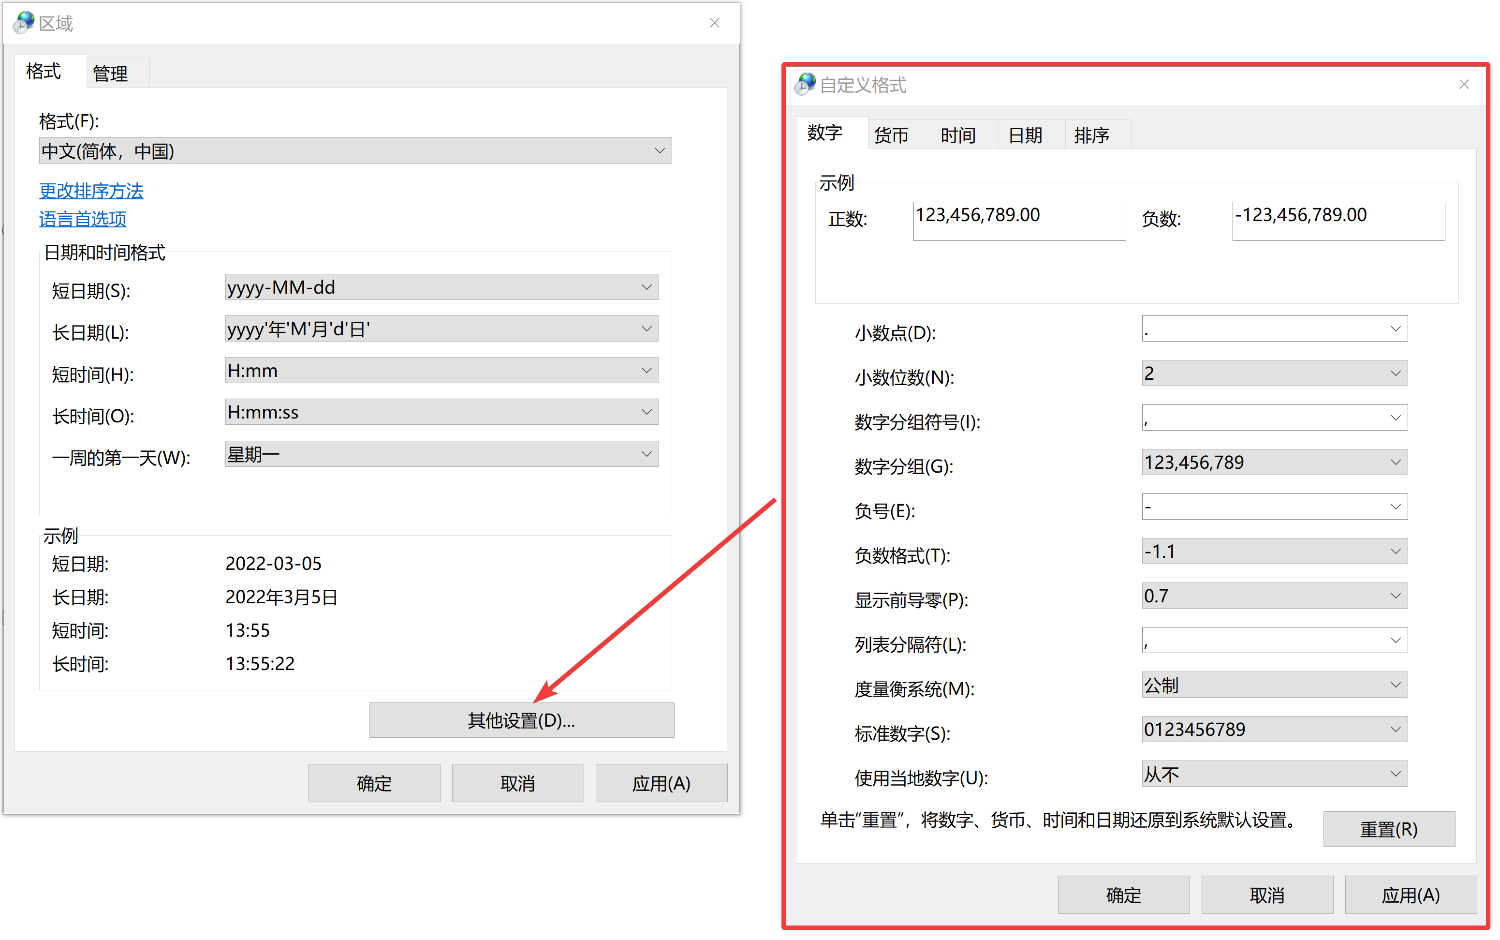Screen dimensions: 1500x940
Task: Click the 正数 example text field
Action: click(x=1018, y=221)
